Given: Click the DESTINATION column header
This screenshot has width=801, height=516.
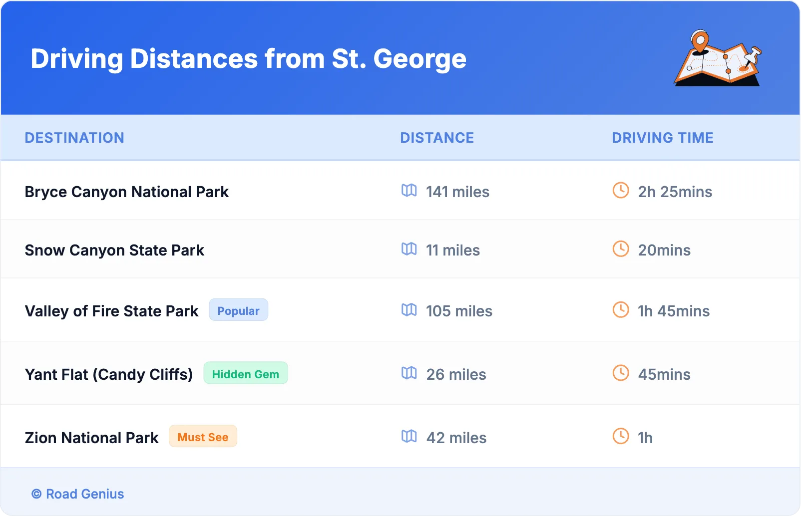Looking at the screenshot, I should point(74,138).
